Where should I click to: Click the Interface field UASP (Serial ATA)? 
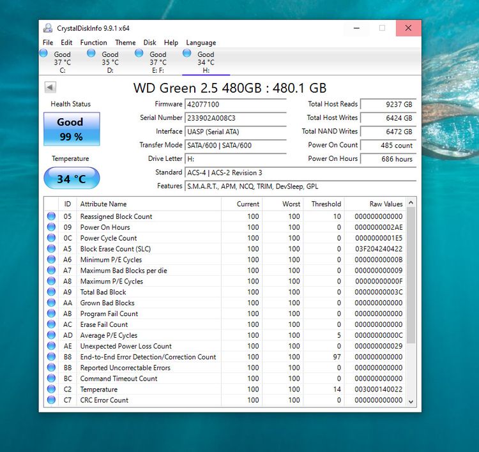tap(236, 132)
